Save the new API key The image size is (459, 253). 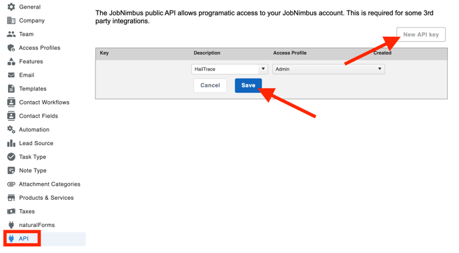[248, 85]
